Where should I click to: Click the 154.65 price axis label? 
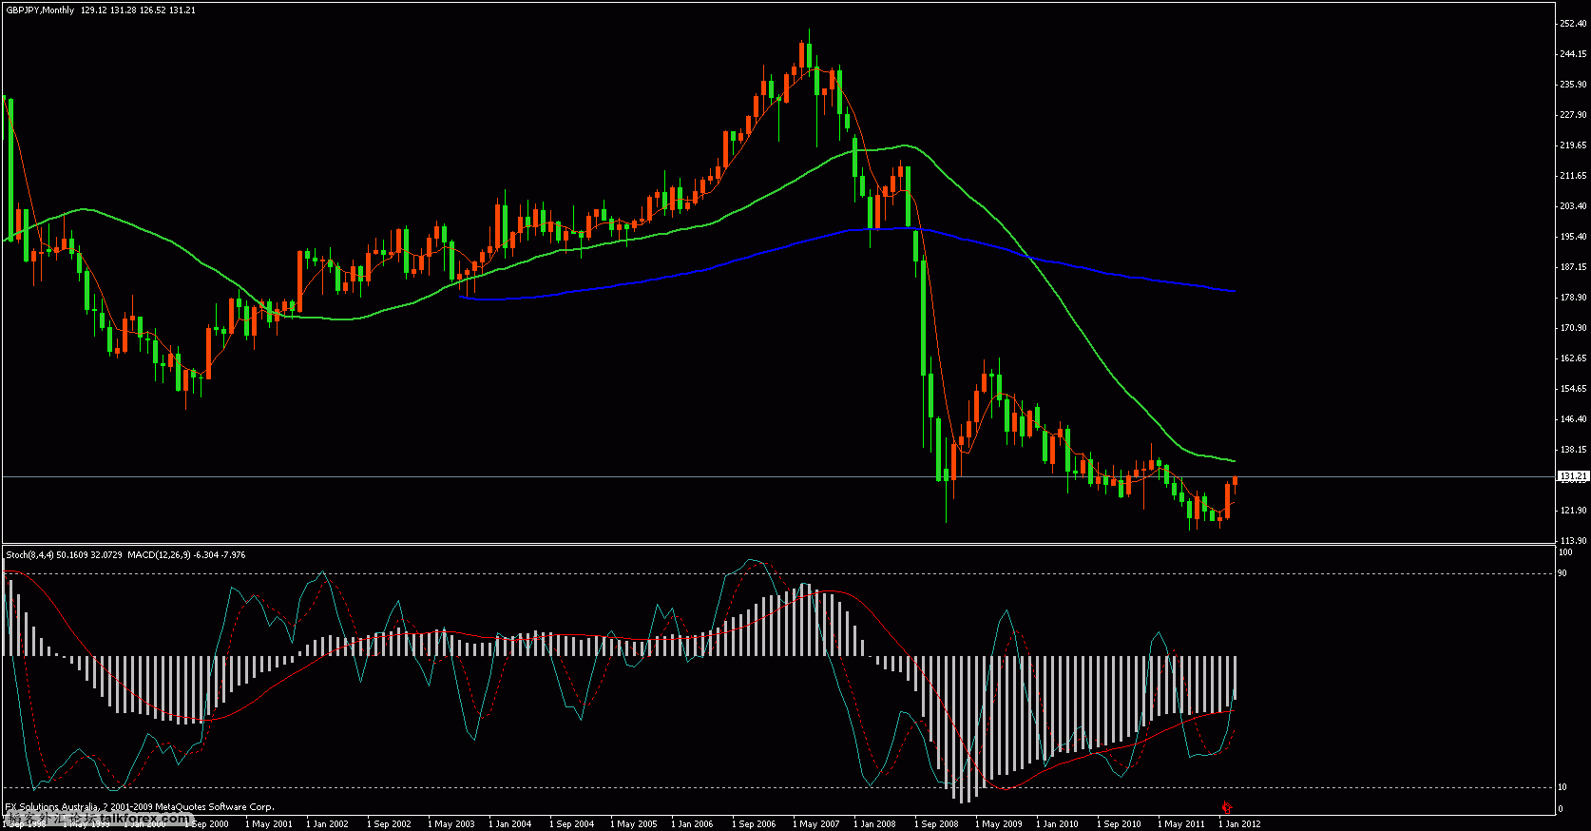tap(1573, 389)
